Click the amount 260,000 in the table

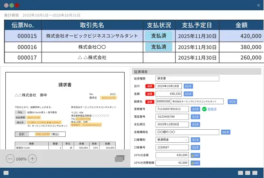pos(251,58)
